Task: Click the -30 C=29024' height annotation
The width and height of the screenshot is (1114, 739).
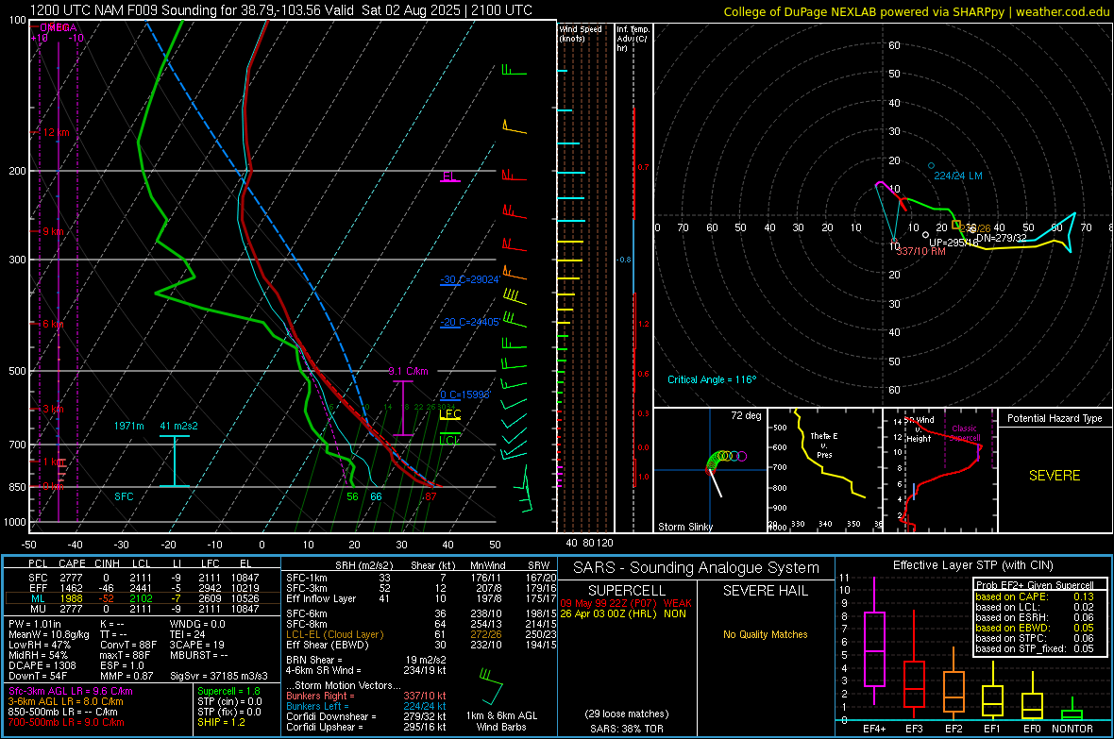Action: 469,279
